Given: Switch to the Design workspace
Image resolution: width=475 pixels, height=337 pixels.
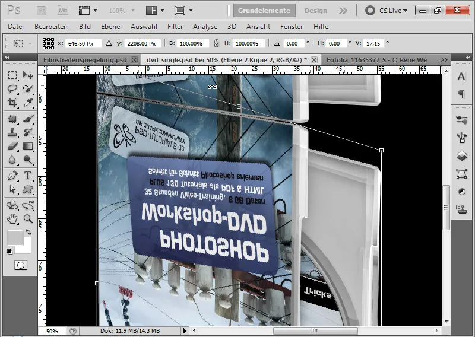Looking at the screenshot, I should coord(316,11).
